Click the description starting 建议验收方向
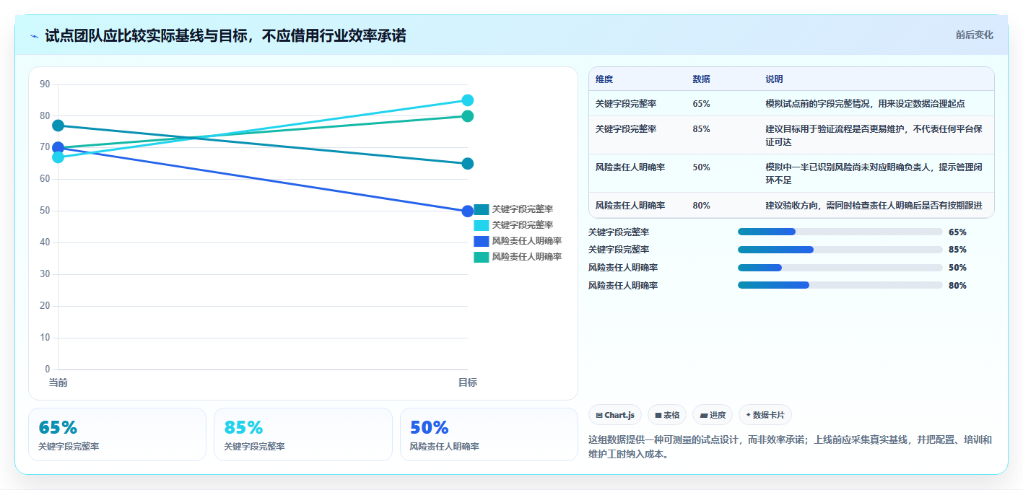Screen dimensions: 1023x490 point(874,206)
